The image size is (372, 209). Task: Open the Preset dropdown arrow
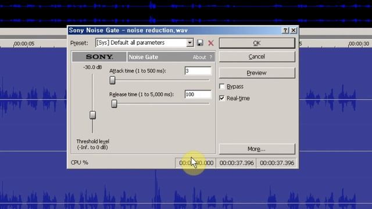[190, 43]
